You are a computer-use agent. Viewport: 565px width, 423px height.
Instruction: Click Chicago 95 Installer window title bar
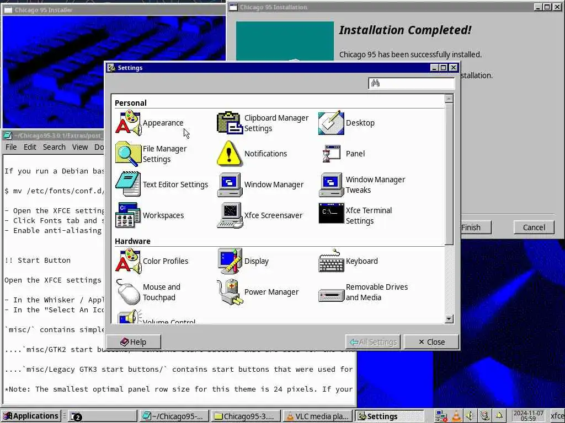coord(114,10)
